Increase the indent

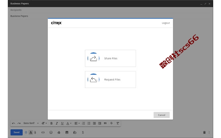pyautogui.click(x=100, y=124)
